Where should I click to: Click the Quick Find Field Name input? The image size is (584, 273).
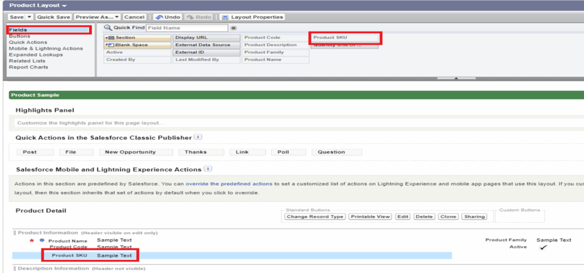coord(186,27)
